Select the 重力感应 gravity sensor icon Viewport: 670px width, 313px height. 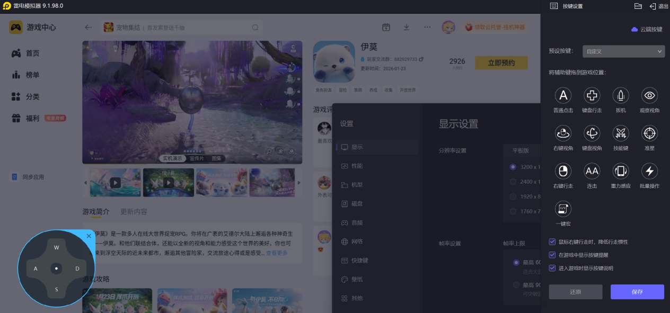click(x=621, y=171)
